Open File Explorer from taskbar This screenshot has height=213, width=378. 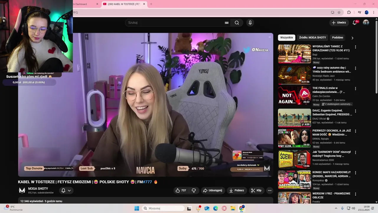coord(233,208)
